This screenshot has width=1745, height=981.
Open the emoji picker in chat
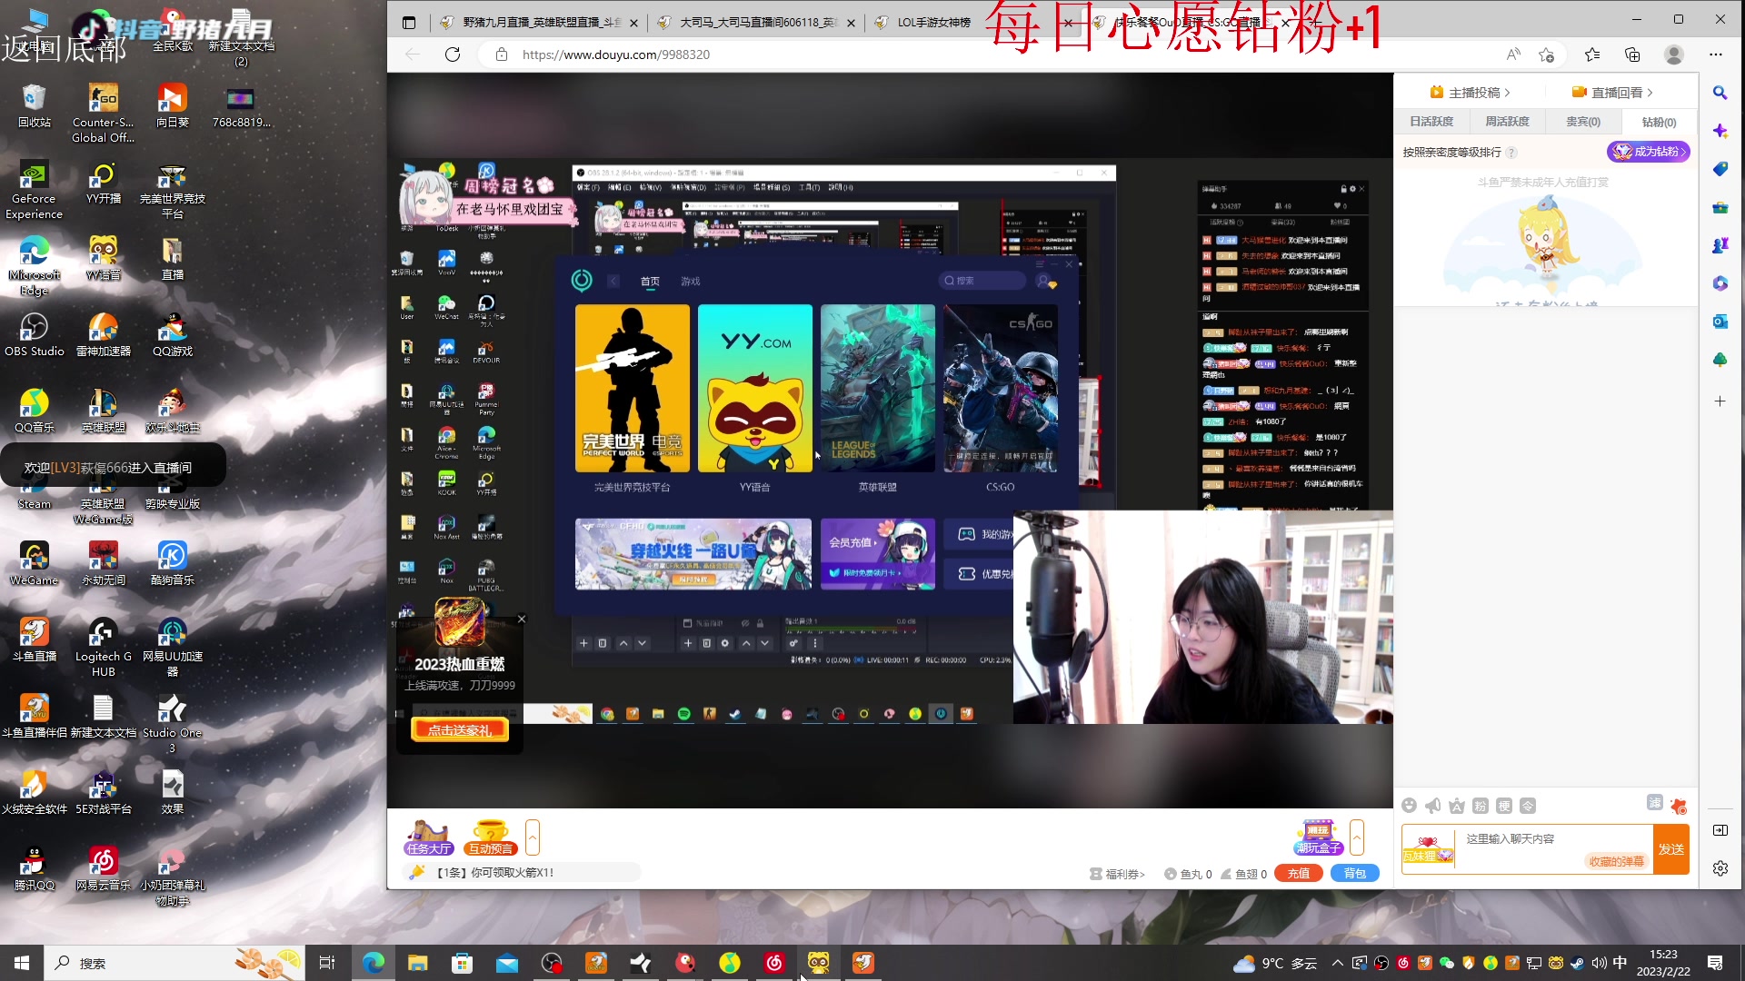[1409, 806]
